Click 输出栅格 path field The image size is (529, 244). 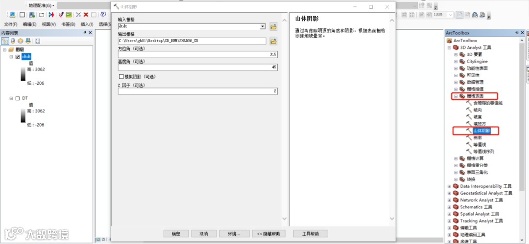point(192,41)
